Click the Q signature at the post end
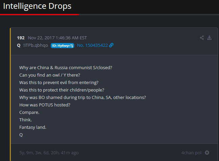This screenshot has height=161, width=219. (x=21, y=135)
